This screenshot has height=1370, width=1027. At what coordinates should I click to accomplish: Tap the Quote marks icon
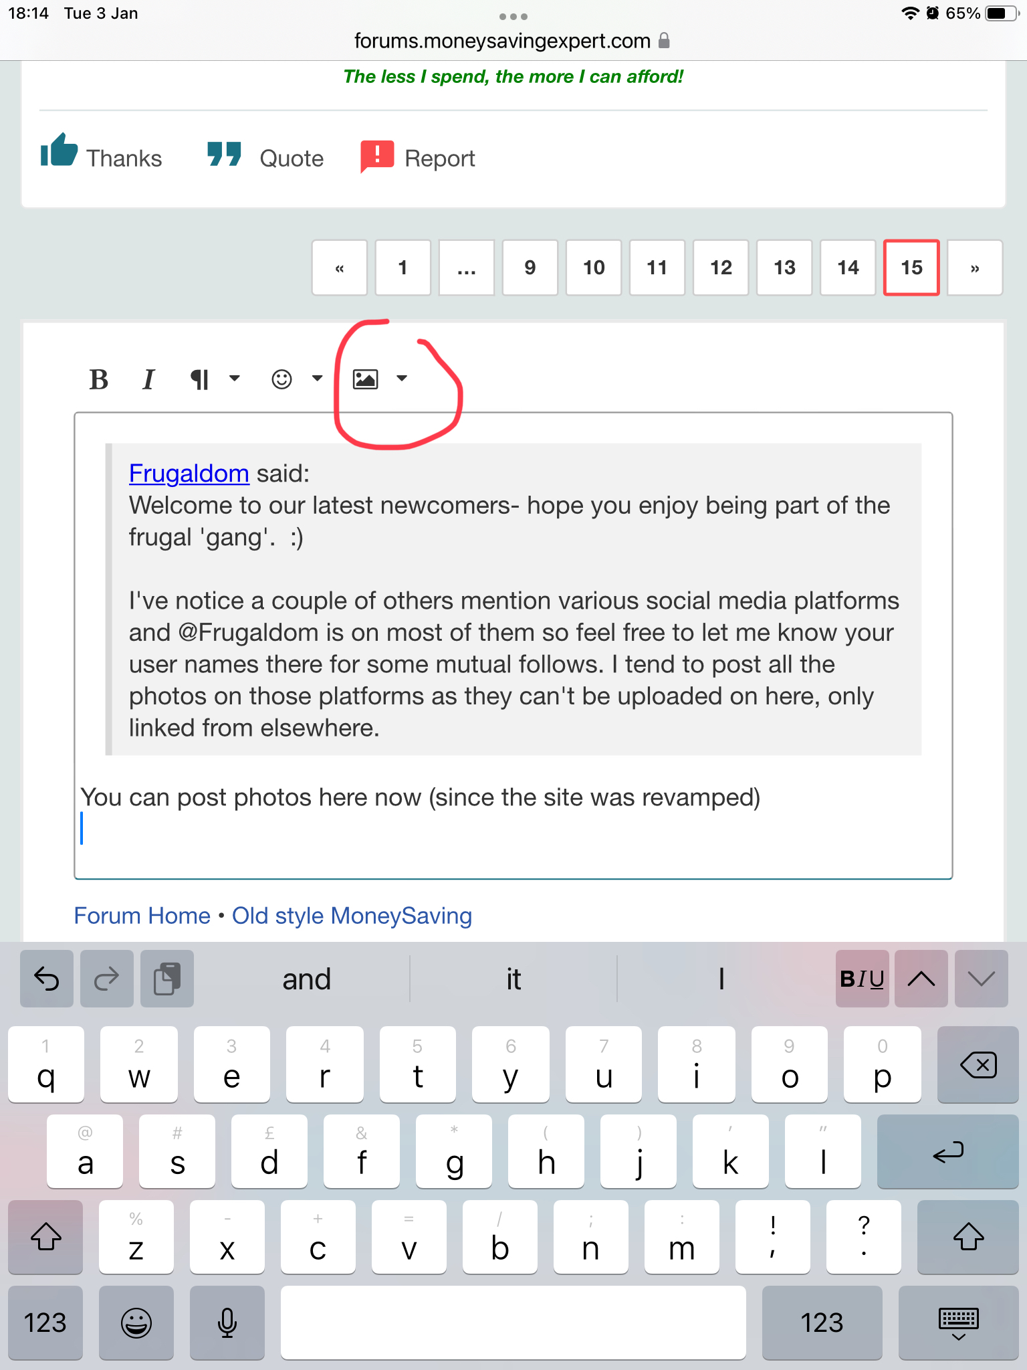224,154
